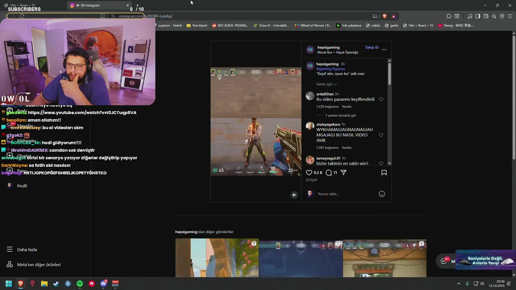
Task: Open the browser extensions puzzle icon
Action: [x=449, y=16]
